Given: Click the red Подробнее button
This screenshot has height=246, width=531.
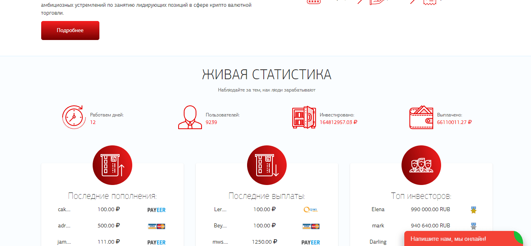Looking at the screenshot, I should point(70,31).
